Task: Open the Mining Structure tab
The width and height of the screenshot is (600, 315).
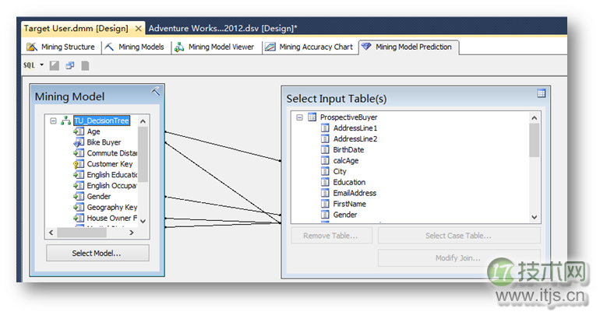Action: pos(61,47)
